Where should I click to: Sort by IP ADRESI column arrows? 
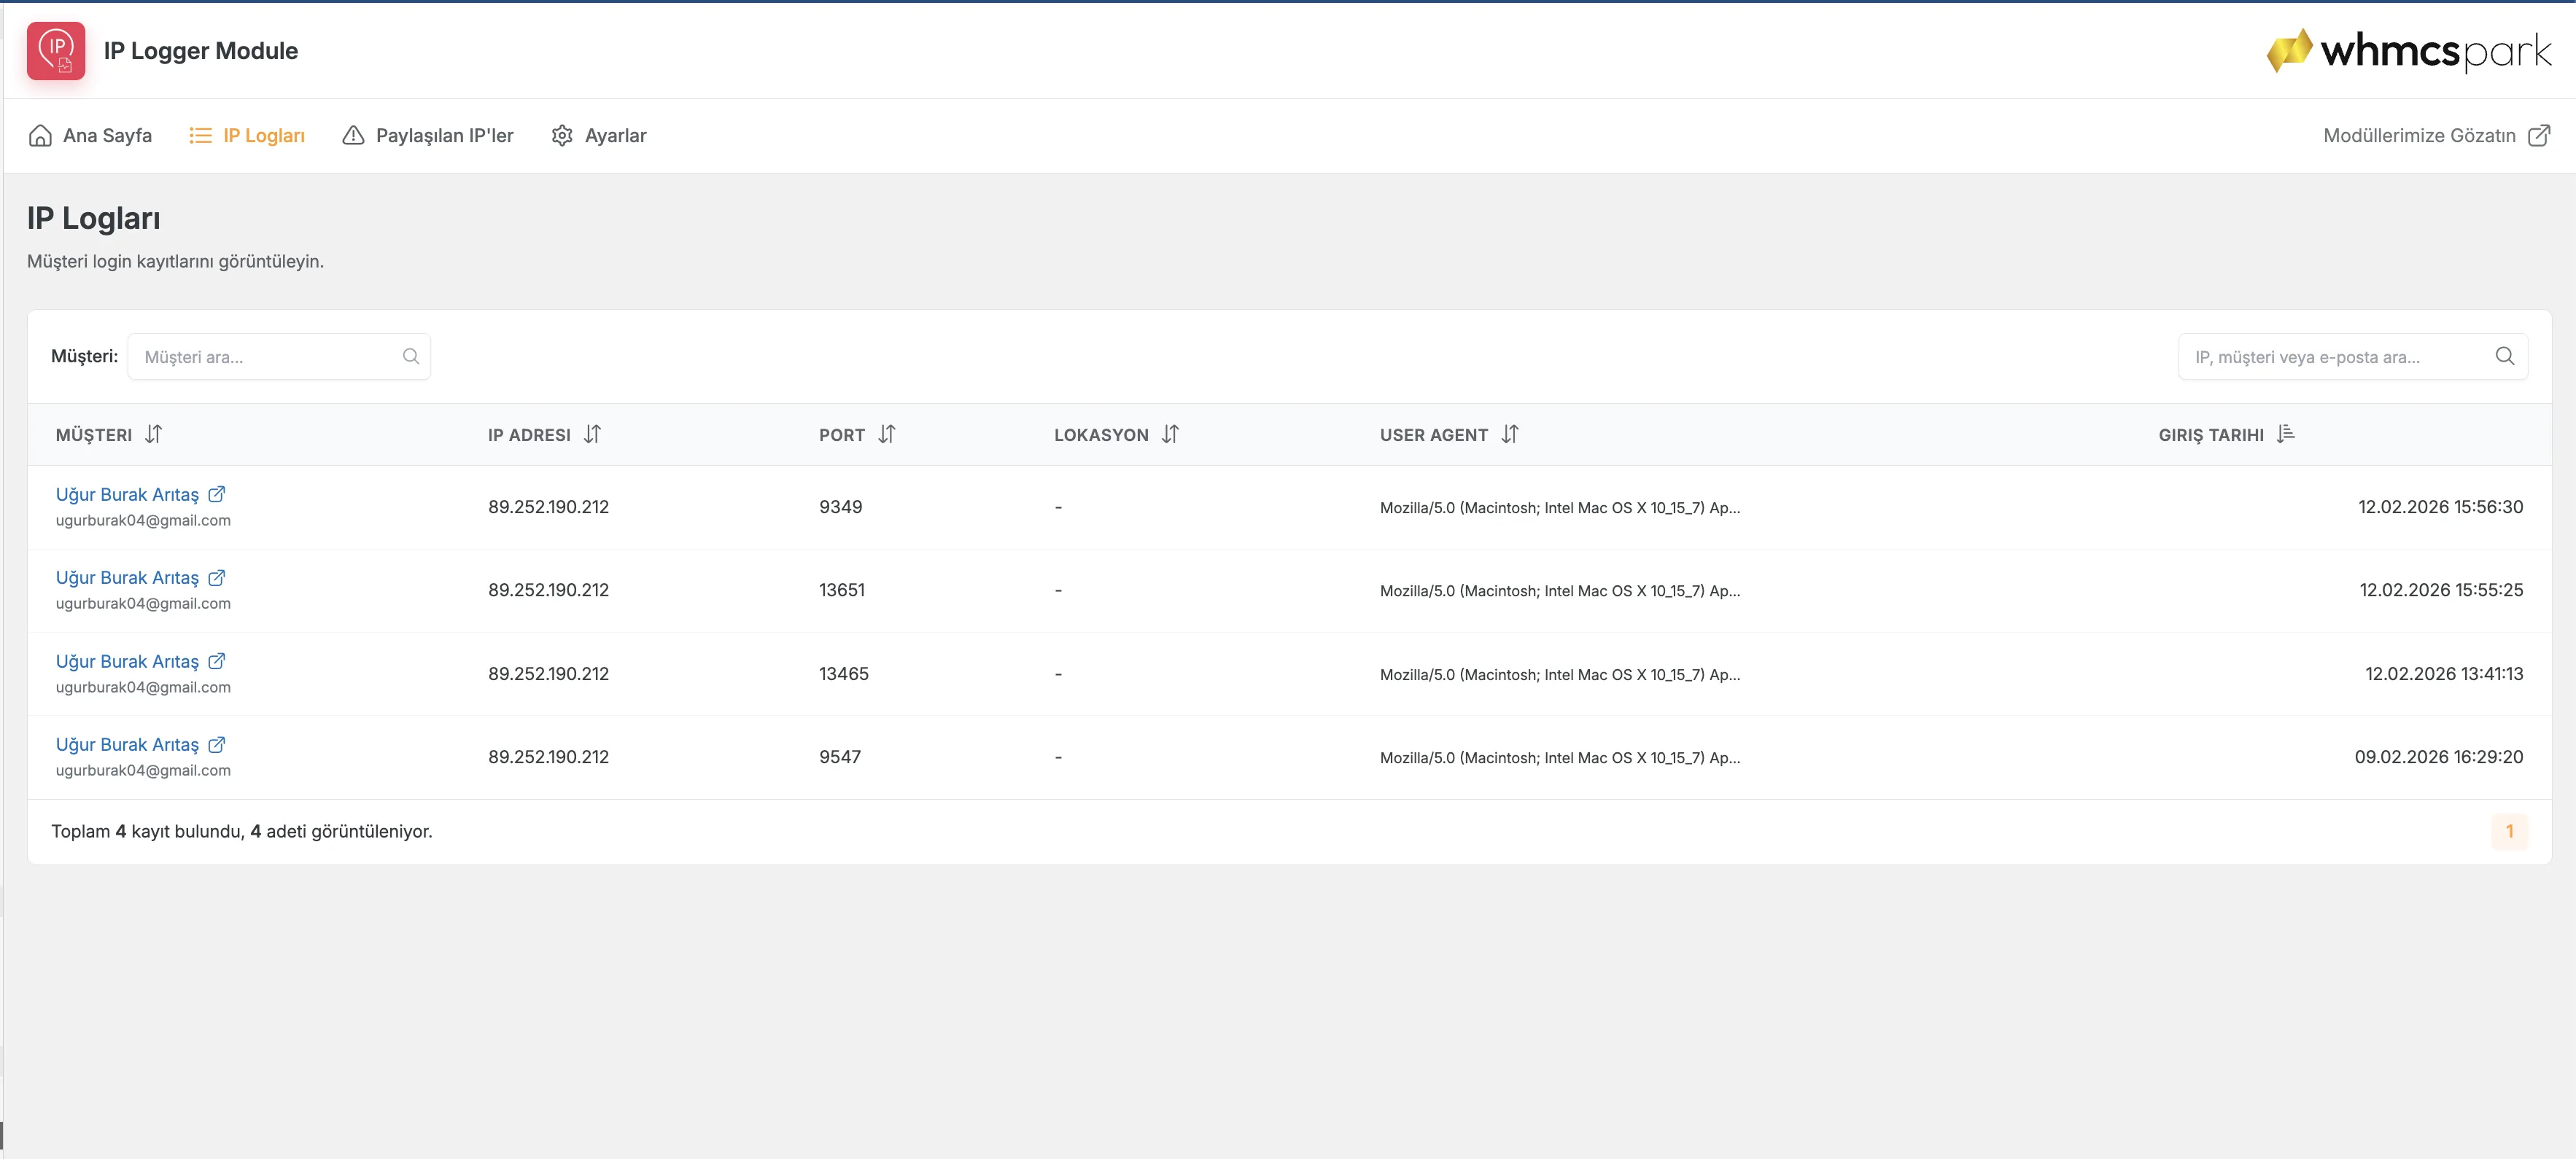tap(593, 434)
